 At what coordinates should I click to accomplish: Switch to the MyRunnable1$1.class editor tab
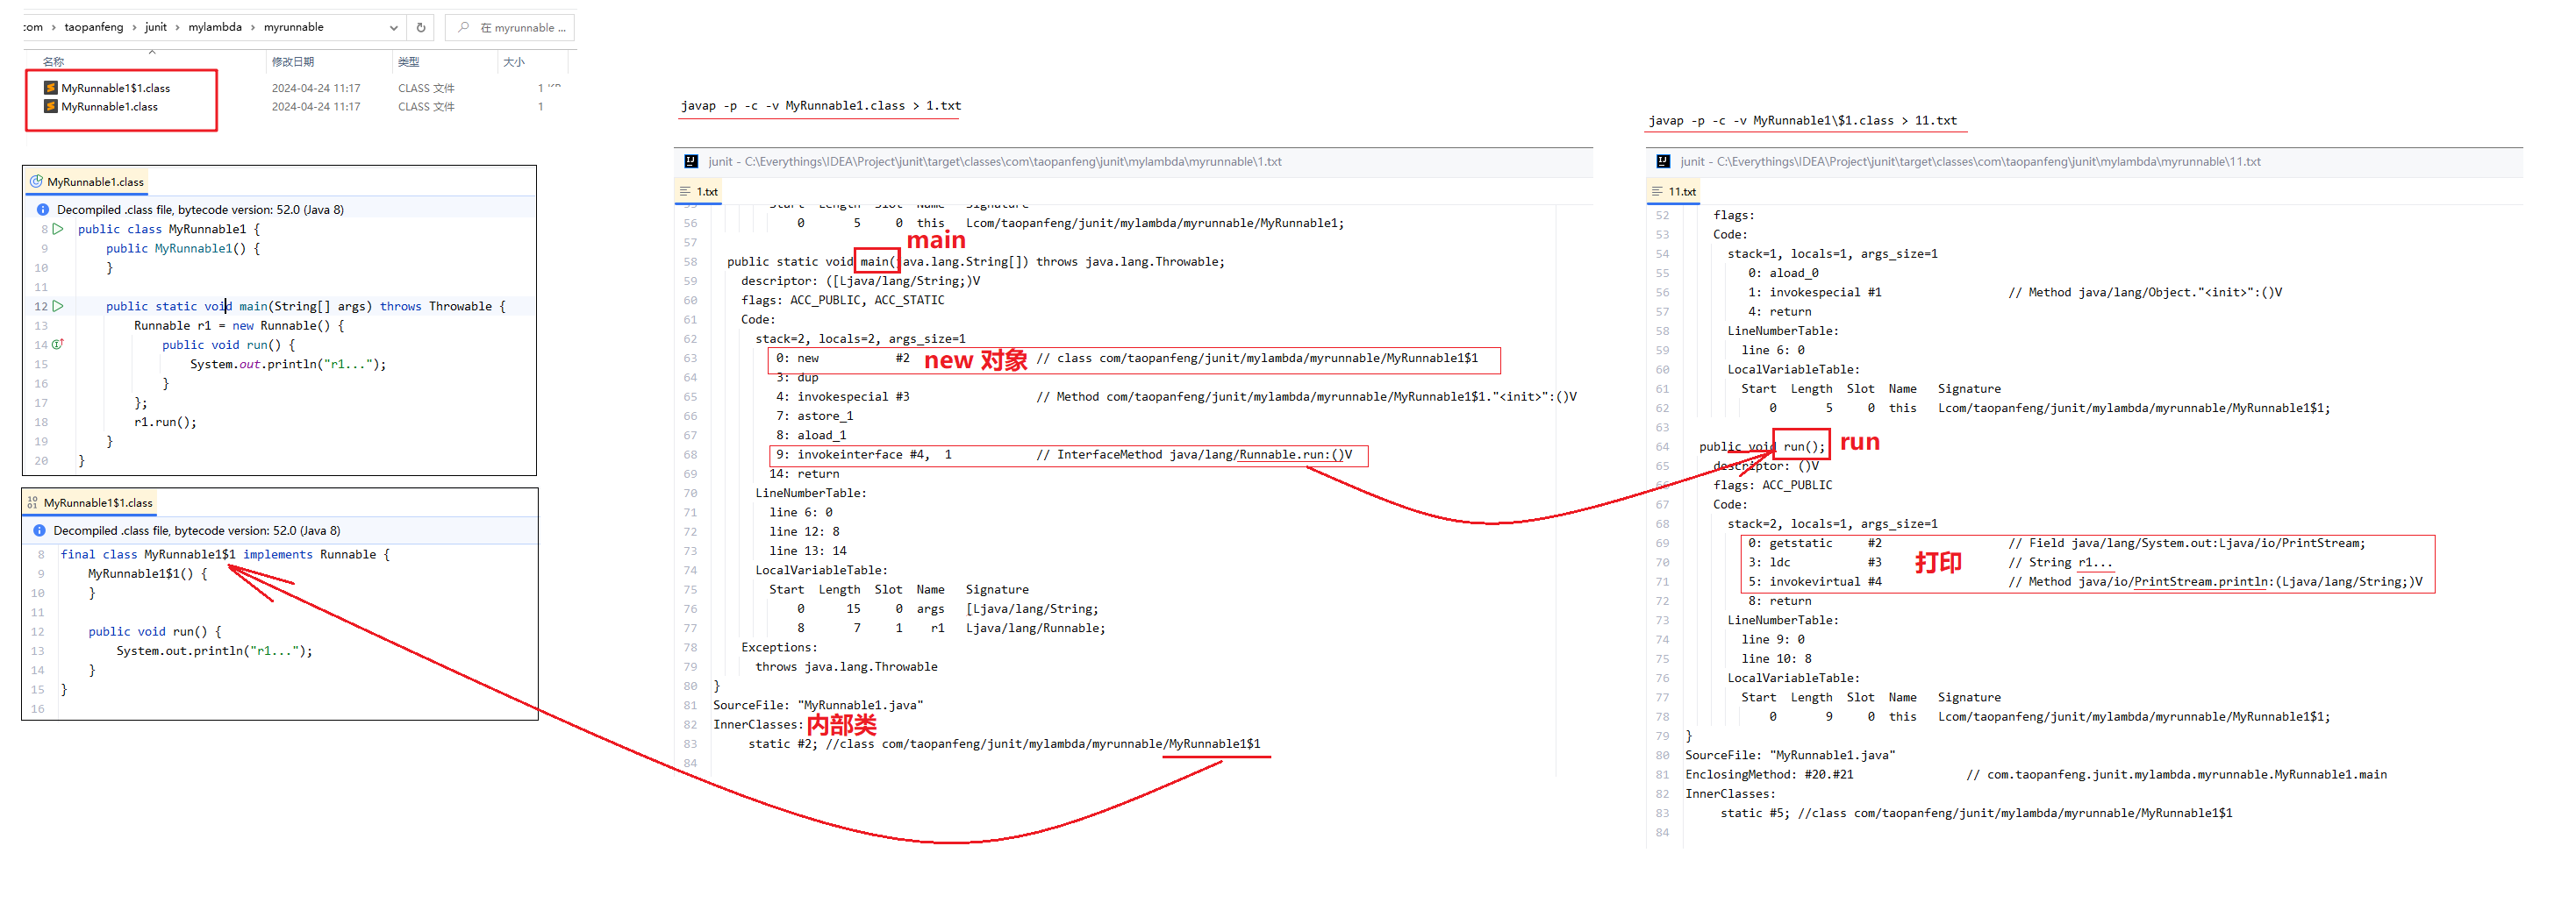tap(90, 502)
